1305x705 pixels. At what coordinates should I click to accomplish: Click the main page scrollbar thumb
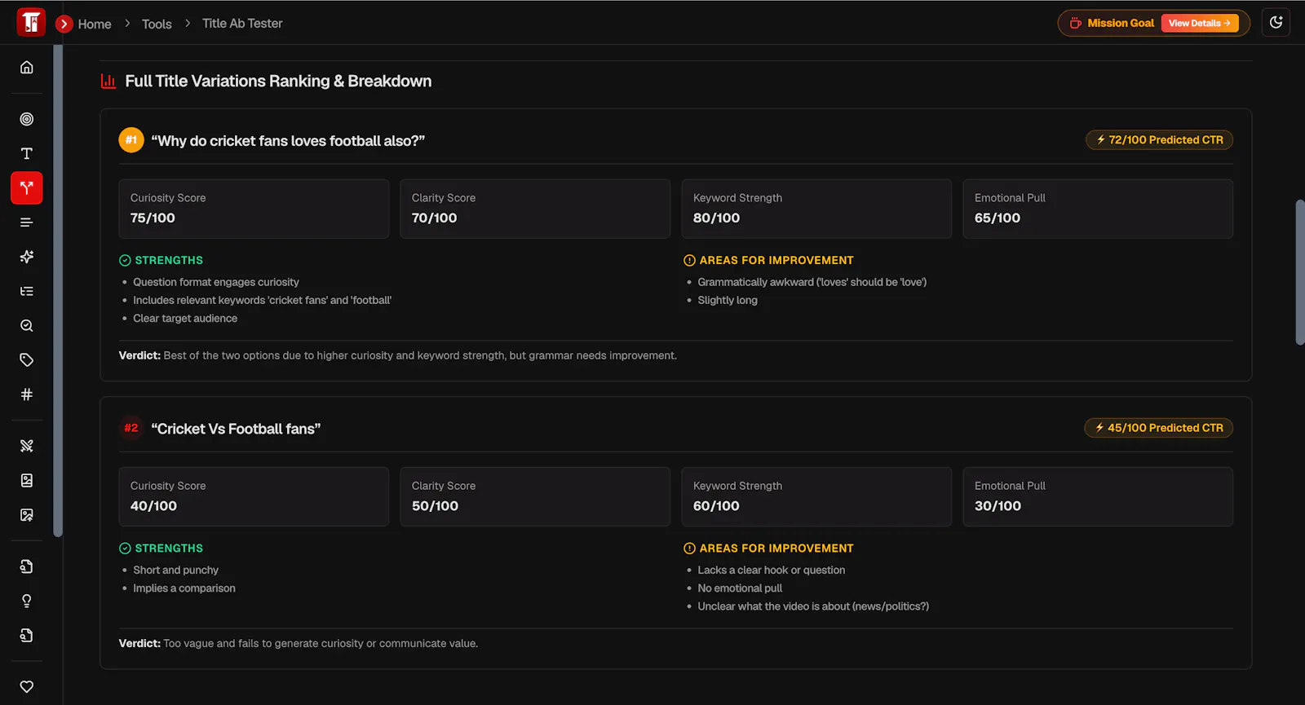[x=1300, y=272]
